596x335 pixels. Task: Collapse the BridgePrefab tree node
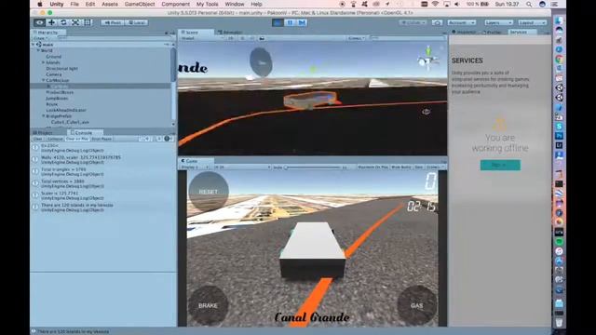click(44, 116)
